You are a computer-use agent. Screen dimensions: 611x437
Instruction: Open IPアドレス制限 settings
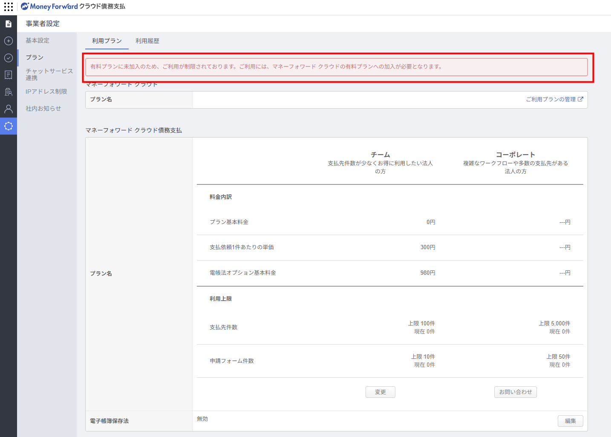tap(46, 92)
